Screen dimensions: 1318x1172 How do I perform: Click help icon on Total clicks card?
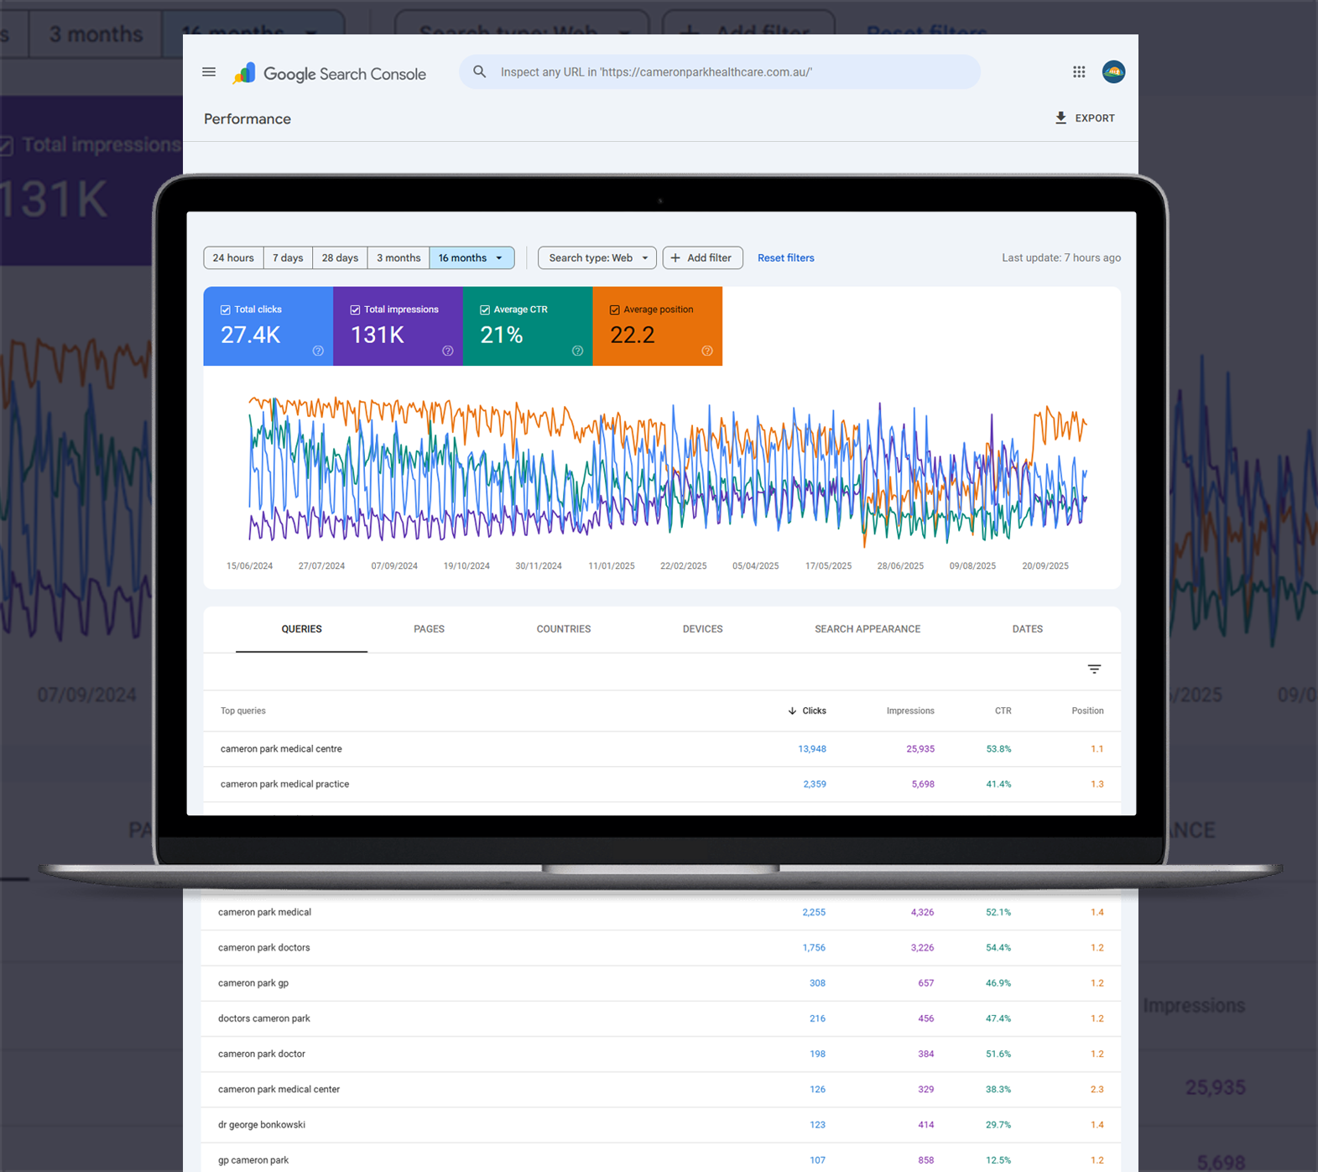318,351
